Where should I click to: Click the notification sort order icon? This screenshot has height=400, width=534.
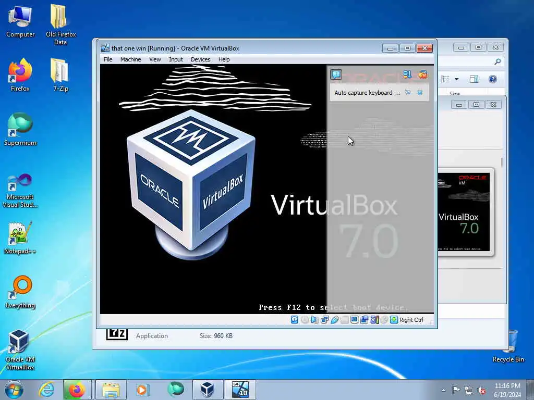coord(407,74)
